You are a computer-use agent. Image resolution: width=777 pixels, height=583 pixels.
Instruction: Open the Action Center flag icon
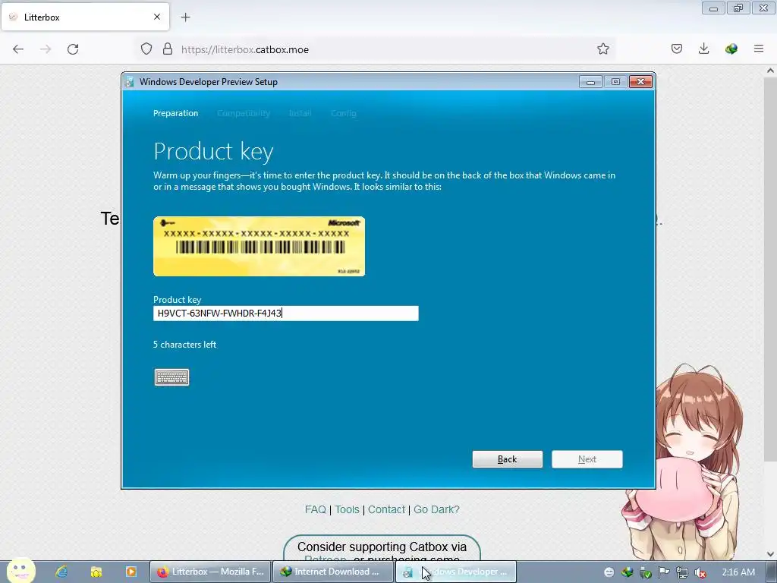point(663,572)
